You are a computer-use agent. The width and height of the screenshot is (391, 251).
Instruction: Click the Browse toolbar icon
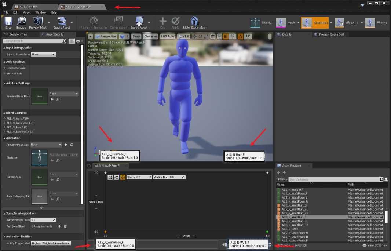[21, 23]
